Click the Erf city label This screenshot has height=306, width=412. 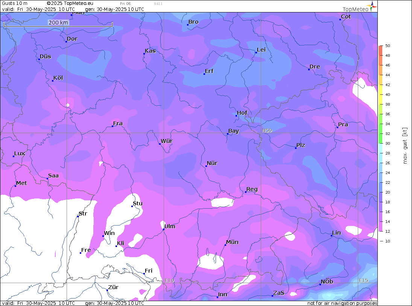tap(209, 71)
